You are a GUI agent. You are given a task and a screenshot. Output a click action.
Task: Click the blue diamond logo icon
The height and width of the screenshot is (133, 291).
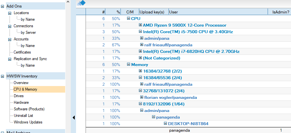pyautogui.click(x=81, y=3)
